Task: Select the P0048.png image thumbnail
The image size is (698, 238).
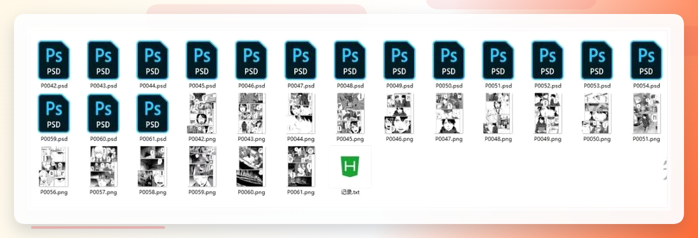Action: 499,114
